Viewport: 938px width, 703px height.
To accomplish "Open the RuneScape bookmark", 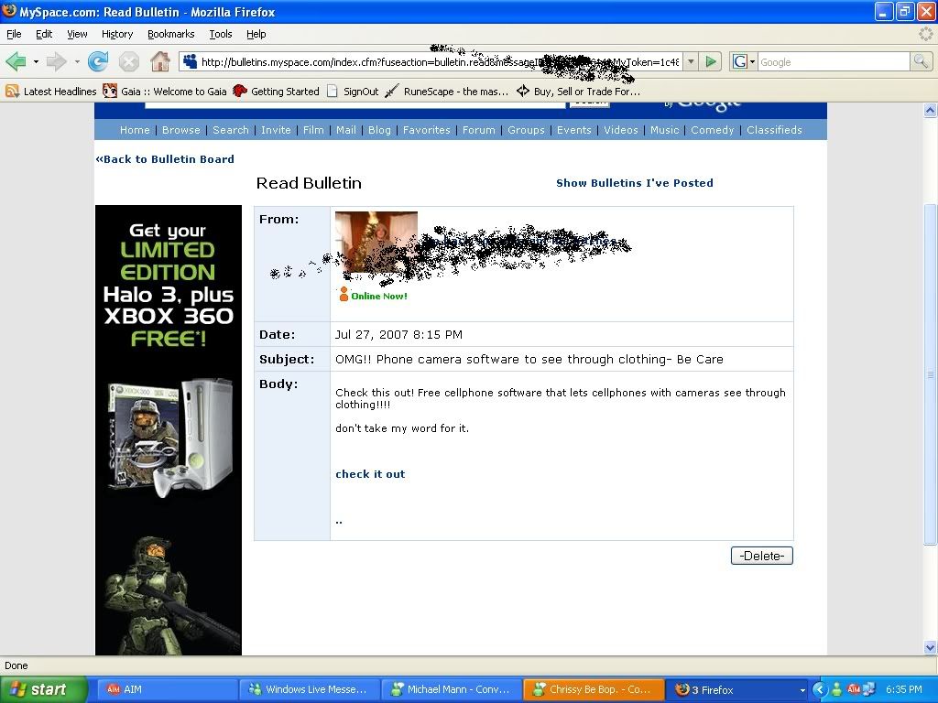I will pyautogui.click(x=447, y=92).
